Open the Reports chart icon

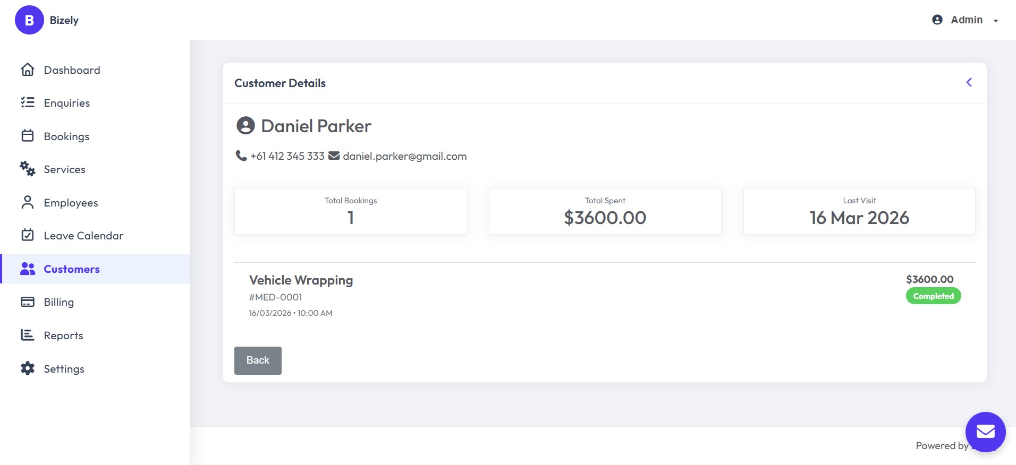click(28, 335)
